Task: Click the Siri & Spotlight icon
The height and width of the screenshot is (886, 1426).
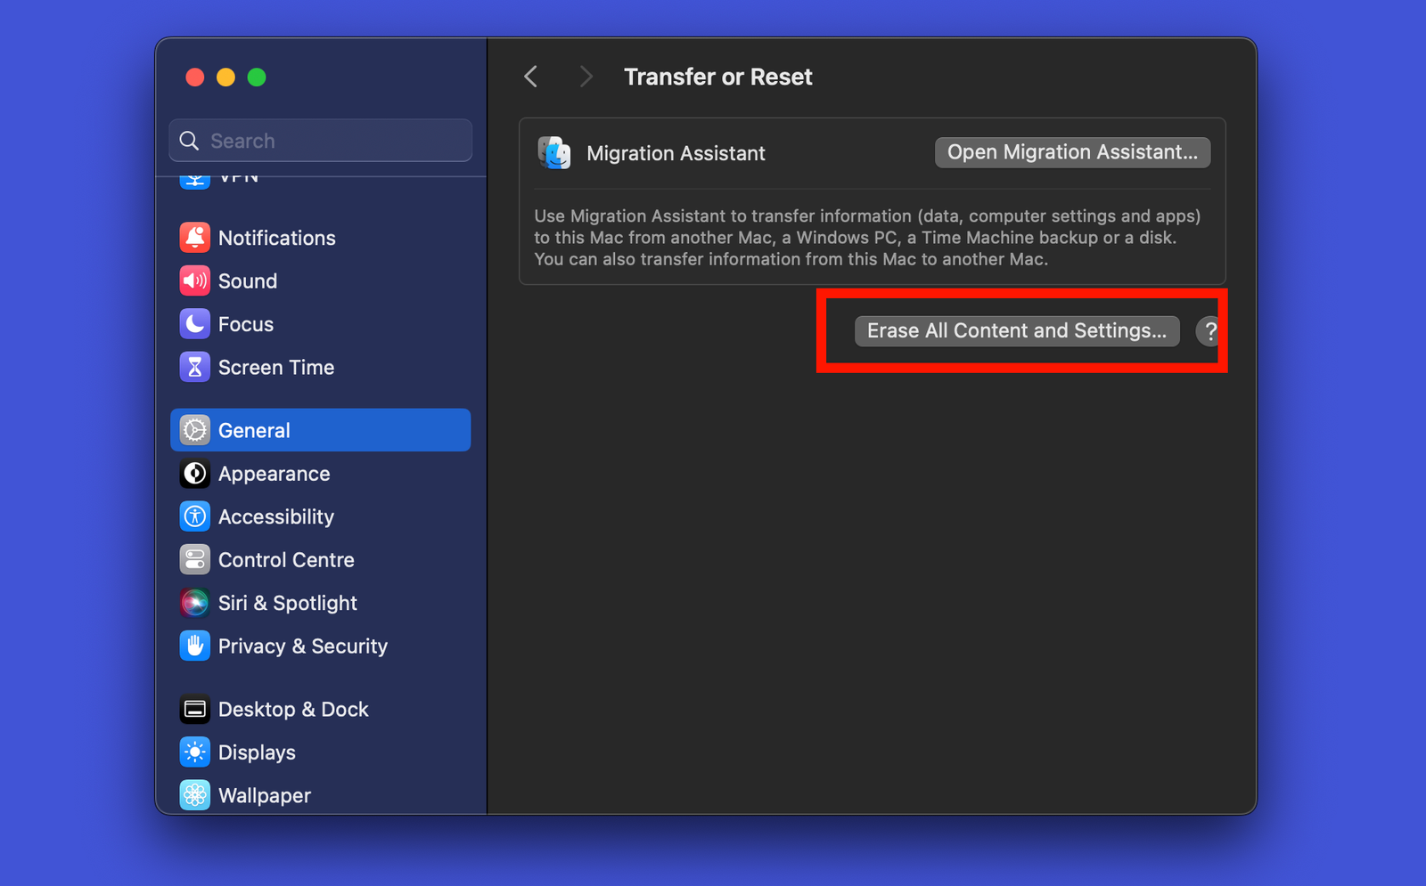Action: pyautogui.click(x=194, y=603)
